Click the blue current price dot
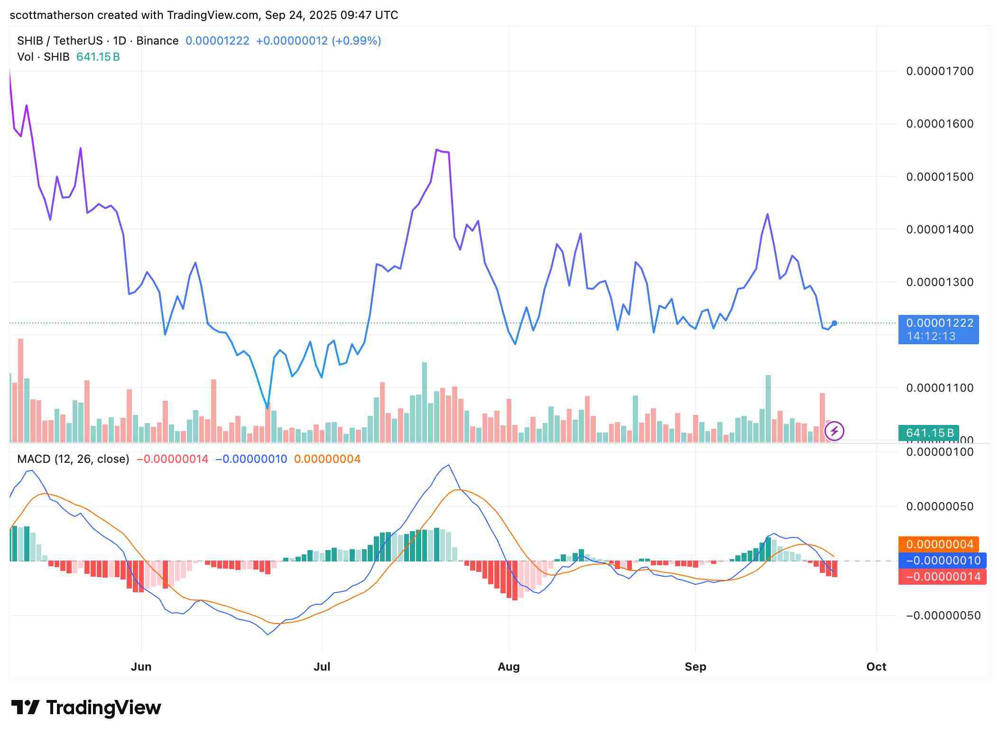Viewport: 1000px width, 736px height. (x=834, y=323)
